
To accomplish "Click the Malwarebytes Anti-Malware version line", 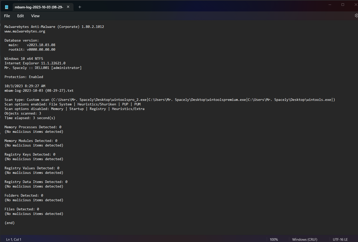I will click(54, 27).
